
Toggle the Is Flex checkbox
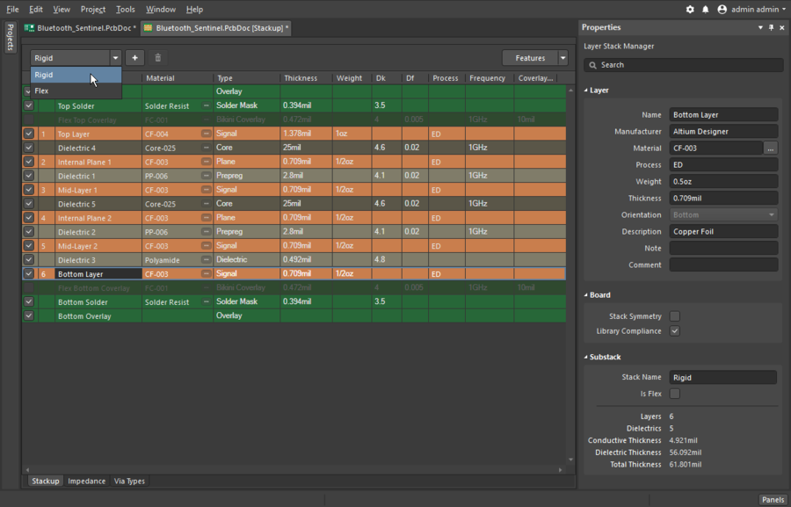pyautogui.click(x=675, y=394)
